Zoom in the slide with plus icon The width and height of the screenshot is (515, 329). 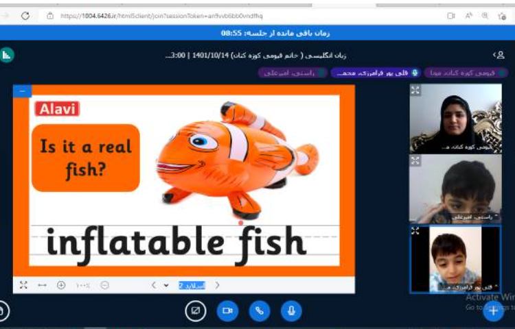tap(61, 285)
